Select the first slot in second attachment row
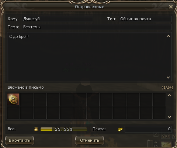 13,113
